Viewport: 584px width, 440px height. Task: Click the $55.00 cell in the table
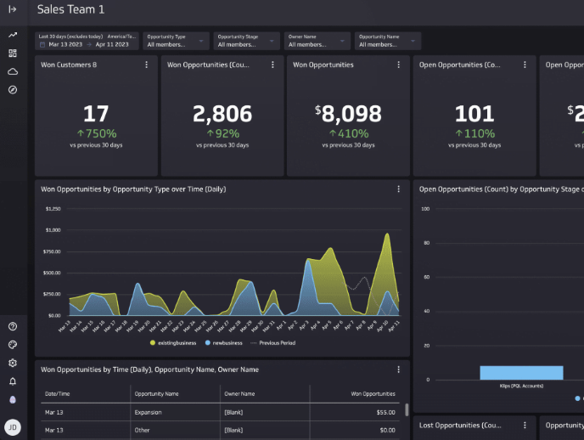pos(386,413)
